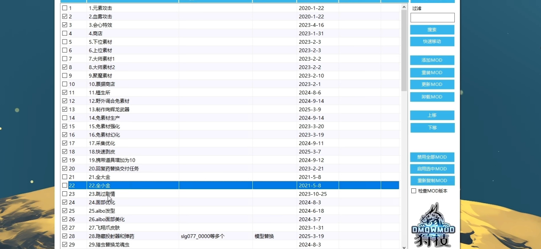Uncheck the 13.制作绚辉龙武器 checkbox
541x249 pixels.
click(65, 109)
